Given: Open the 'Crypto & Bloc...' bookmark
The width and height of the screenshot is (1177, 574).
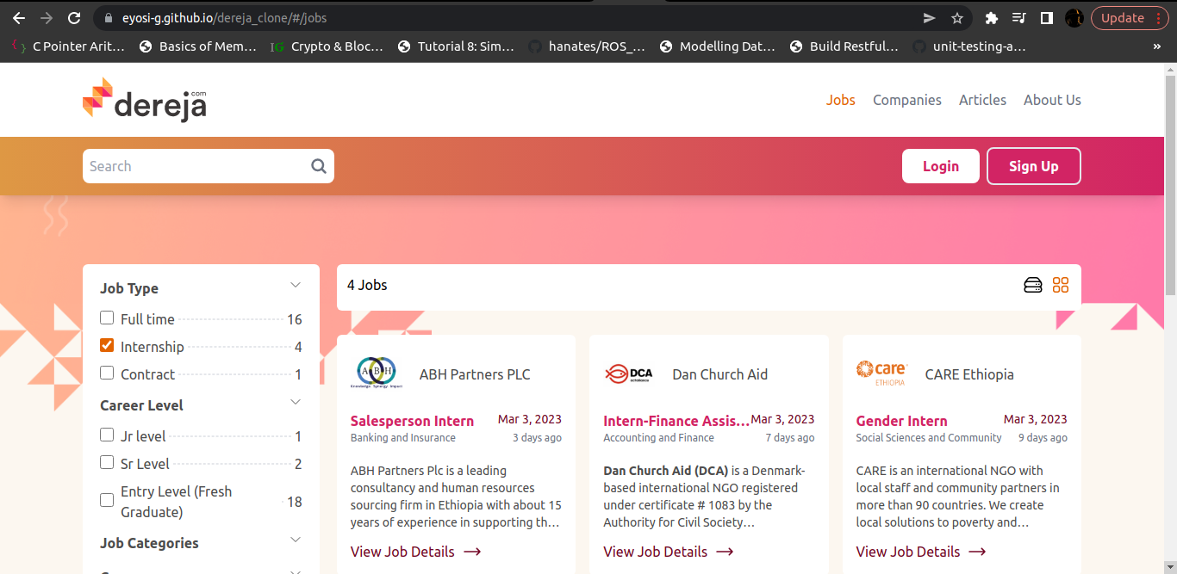Looking at the screenshot, I should 327,46.
